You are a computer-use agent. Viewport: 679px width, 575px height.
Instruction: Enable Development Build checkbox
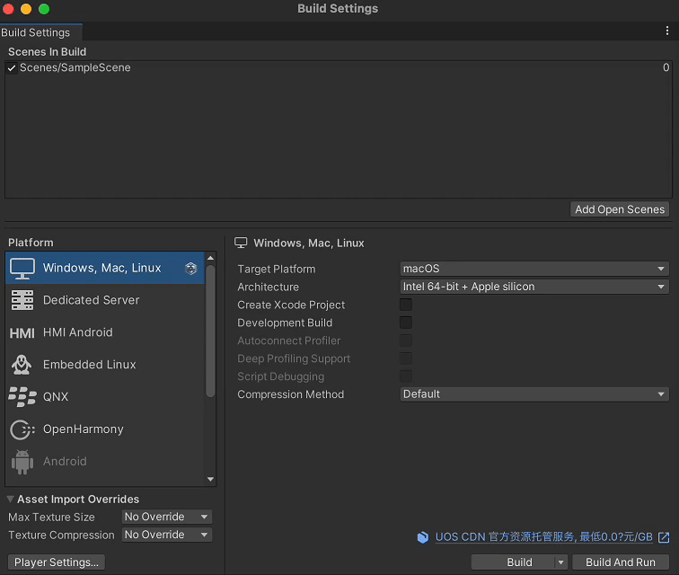coord(406,323)
